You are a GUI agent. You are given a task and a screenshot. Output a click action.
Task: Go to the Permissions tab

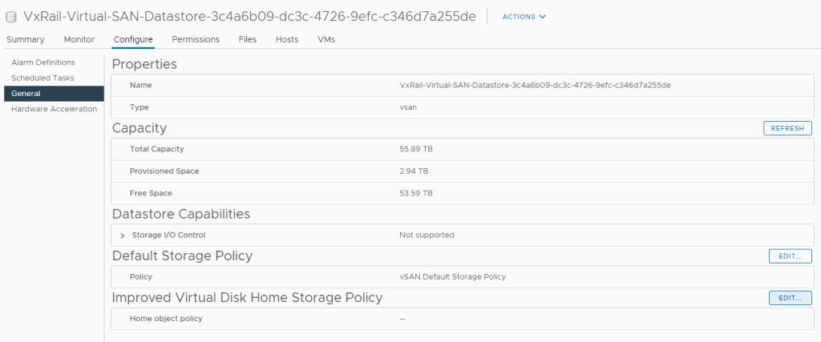pyautogui.click(x=196, y=39)
